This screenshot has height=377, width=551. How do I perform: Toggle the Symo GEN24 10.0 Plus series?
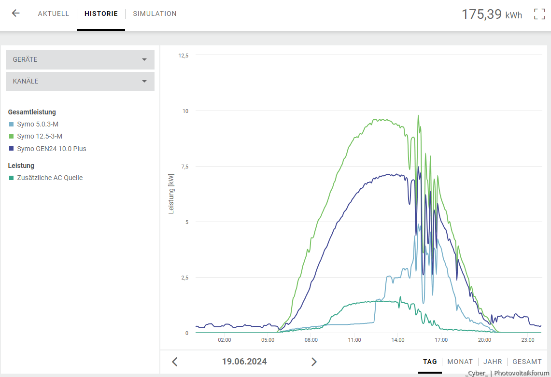tap(51, 149)
